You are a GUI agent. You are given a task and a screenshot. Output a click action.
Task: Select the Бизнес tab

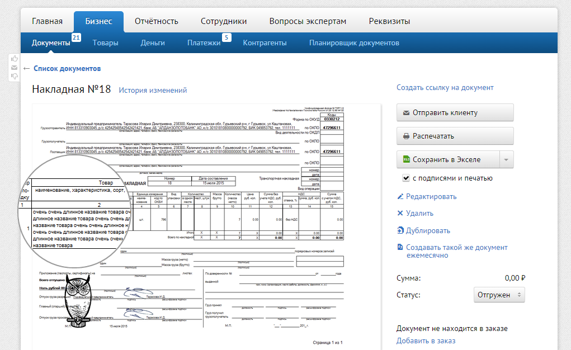98,21
